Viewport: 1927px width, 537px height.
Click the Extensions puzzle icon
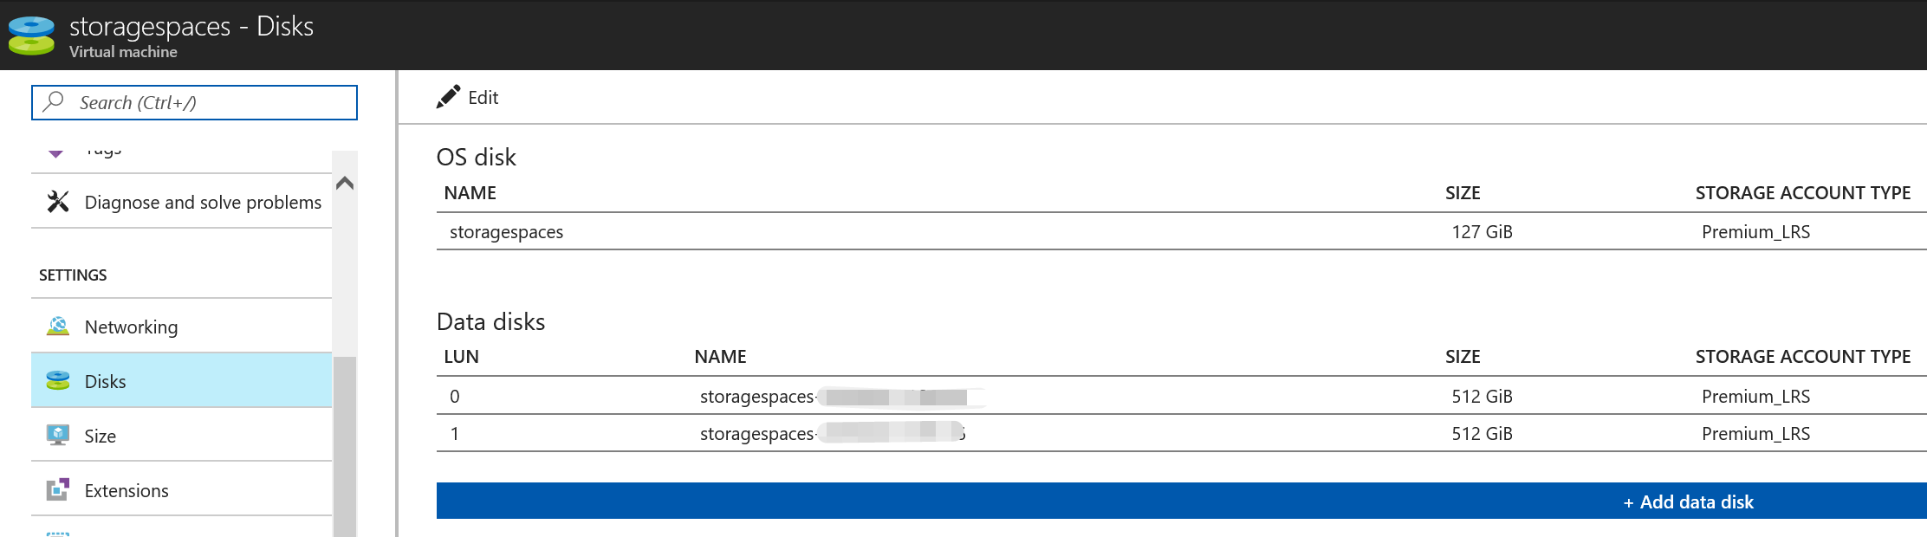coord(58,490)
